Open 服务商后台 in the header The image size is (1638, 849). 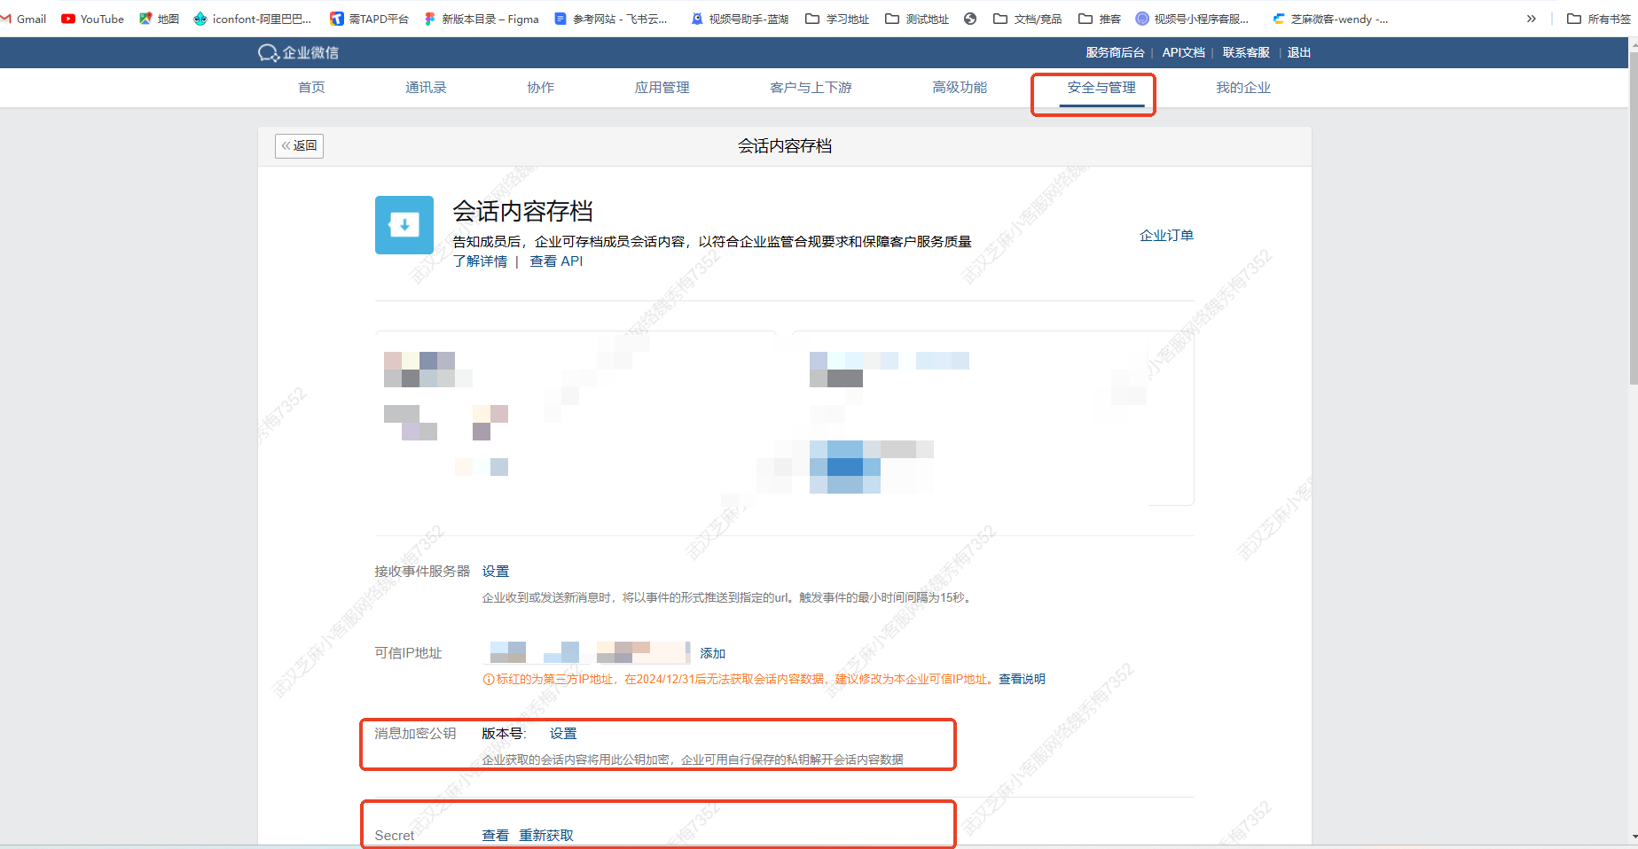click(1115, 52)
